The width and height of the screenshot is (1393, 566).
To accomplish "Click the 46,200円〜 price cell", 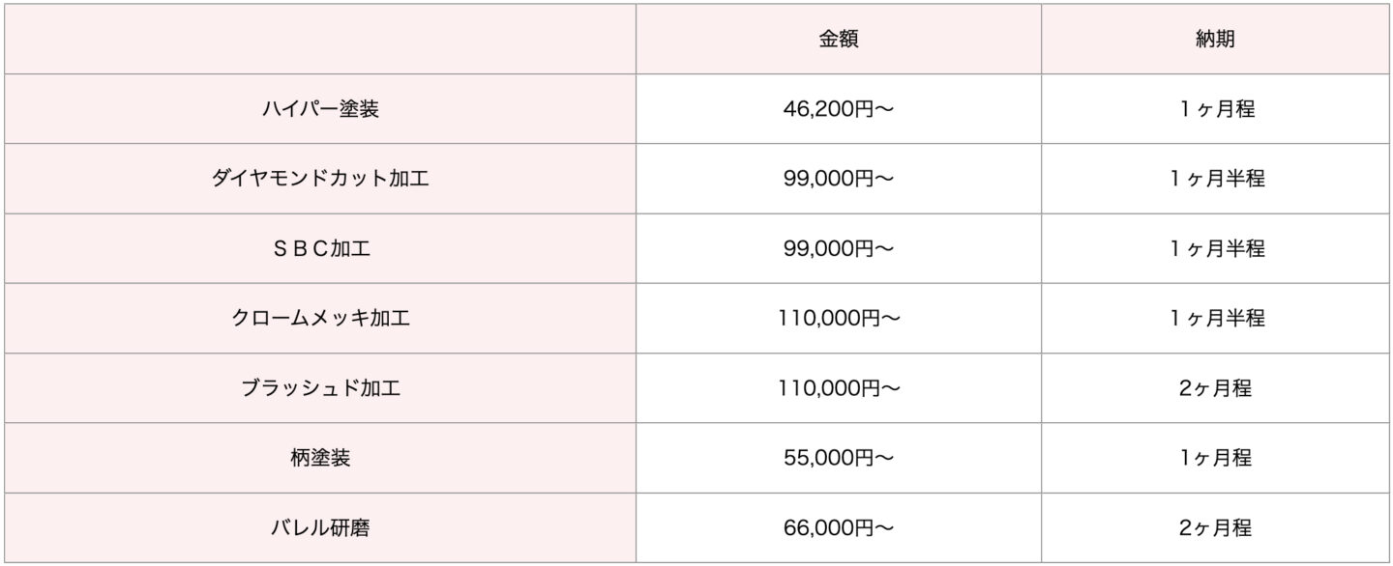I will pos(838,109).
